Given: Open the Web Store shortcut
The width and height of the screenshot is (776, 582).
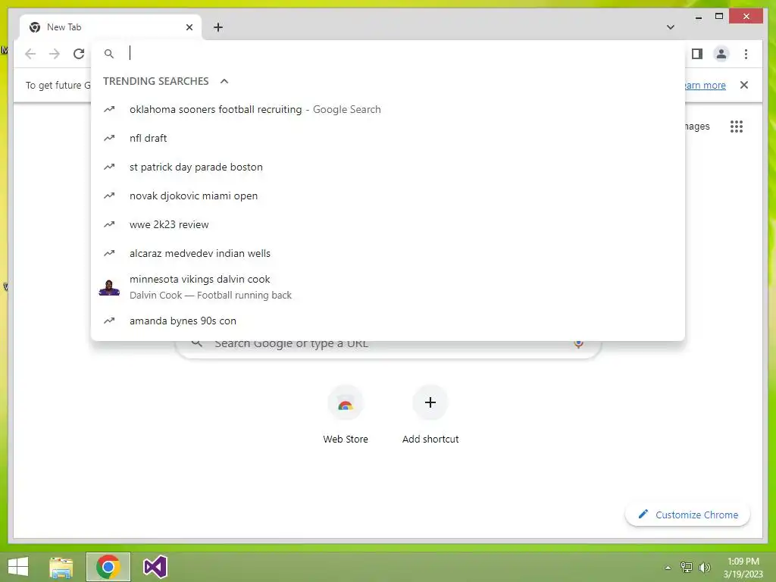Looking at the screenshot, I should point(346,415).
